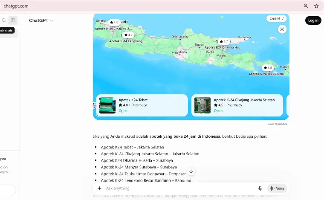This screenshot has width=324, height=200.
Task: Focus the Ask anything input field
Action: tap(180, 188)
